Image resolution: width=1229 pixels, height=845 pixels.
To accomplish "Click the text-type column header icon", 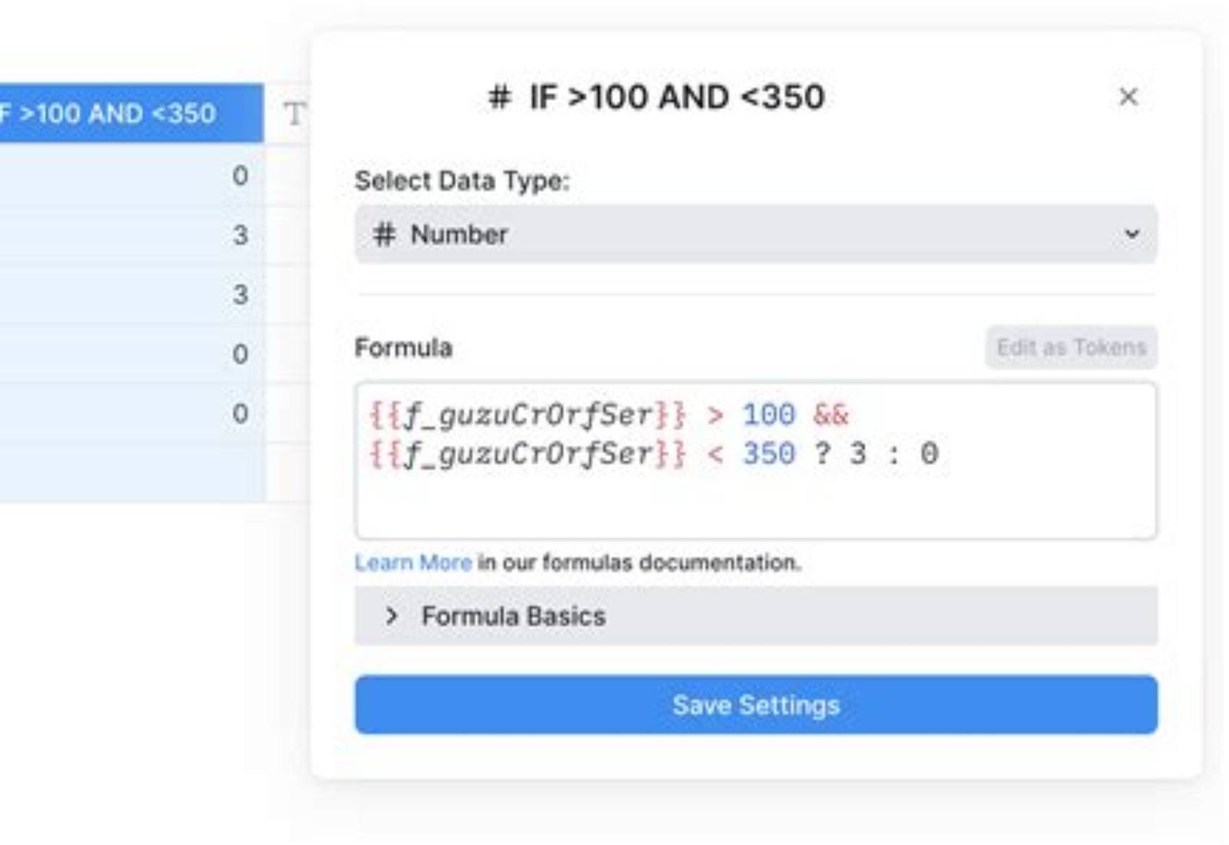I will point(294,114).
